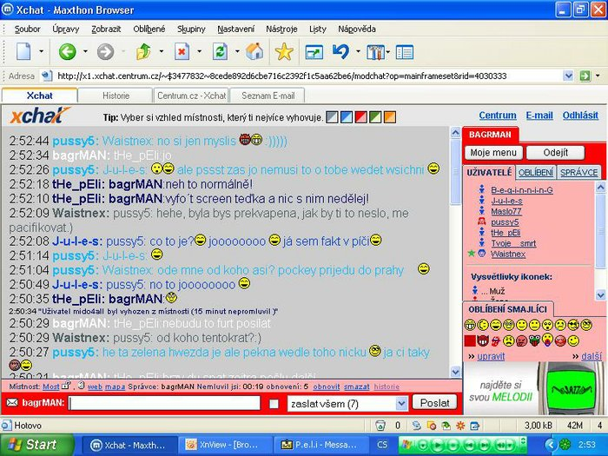Open the new-tab icon dropdown arrow
The height and width of the screenshot is (456, 608).
click(x=41, y=51)
